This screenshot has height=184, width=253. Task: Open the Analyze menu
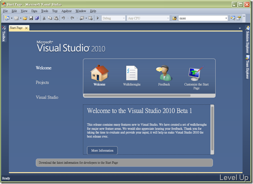tap(66, 11)
